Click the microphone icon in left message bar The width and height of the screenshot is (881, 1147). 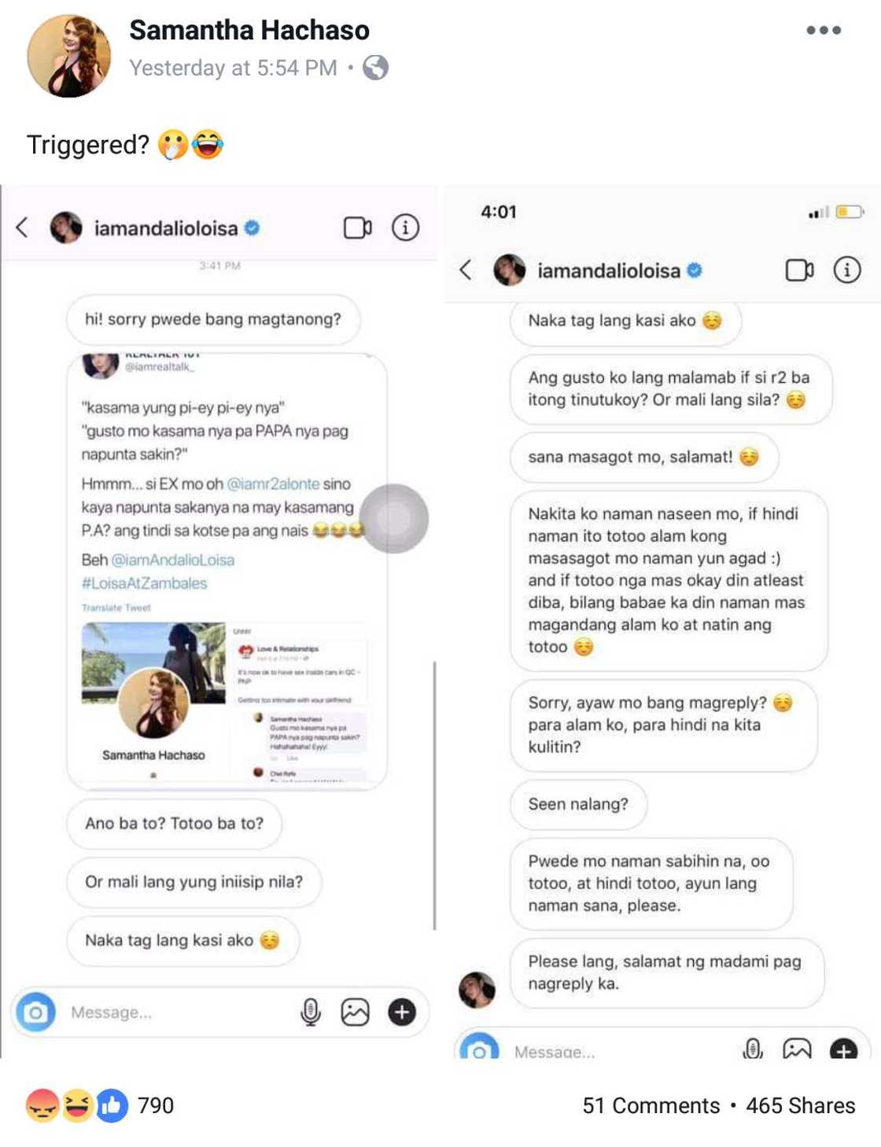tap(311, 1012)
